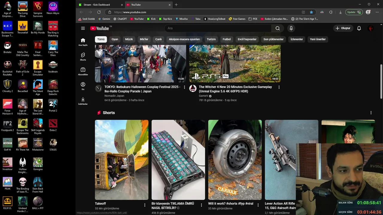Screen dimensions: 383x215
Task: Open Dota 2 desktop icon
Action: coord(53,125)
